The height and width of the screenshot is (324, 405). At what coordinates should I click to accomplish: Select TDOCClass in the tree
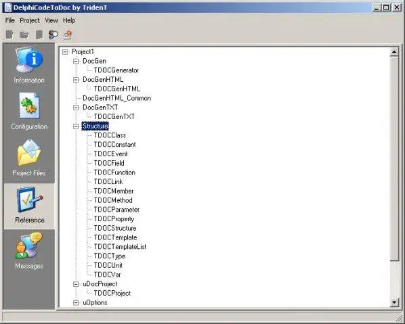coord(110,135)
